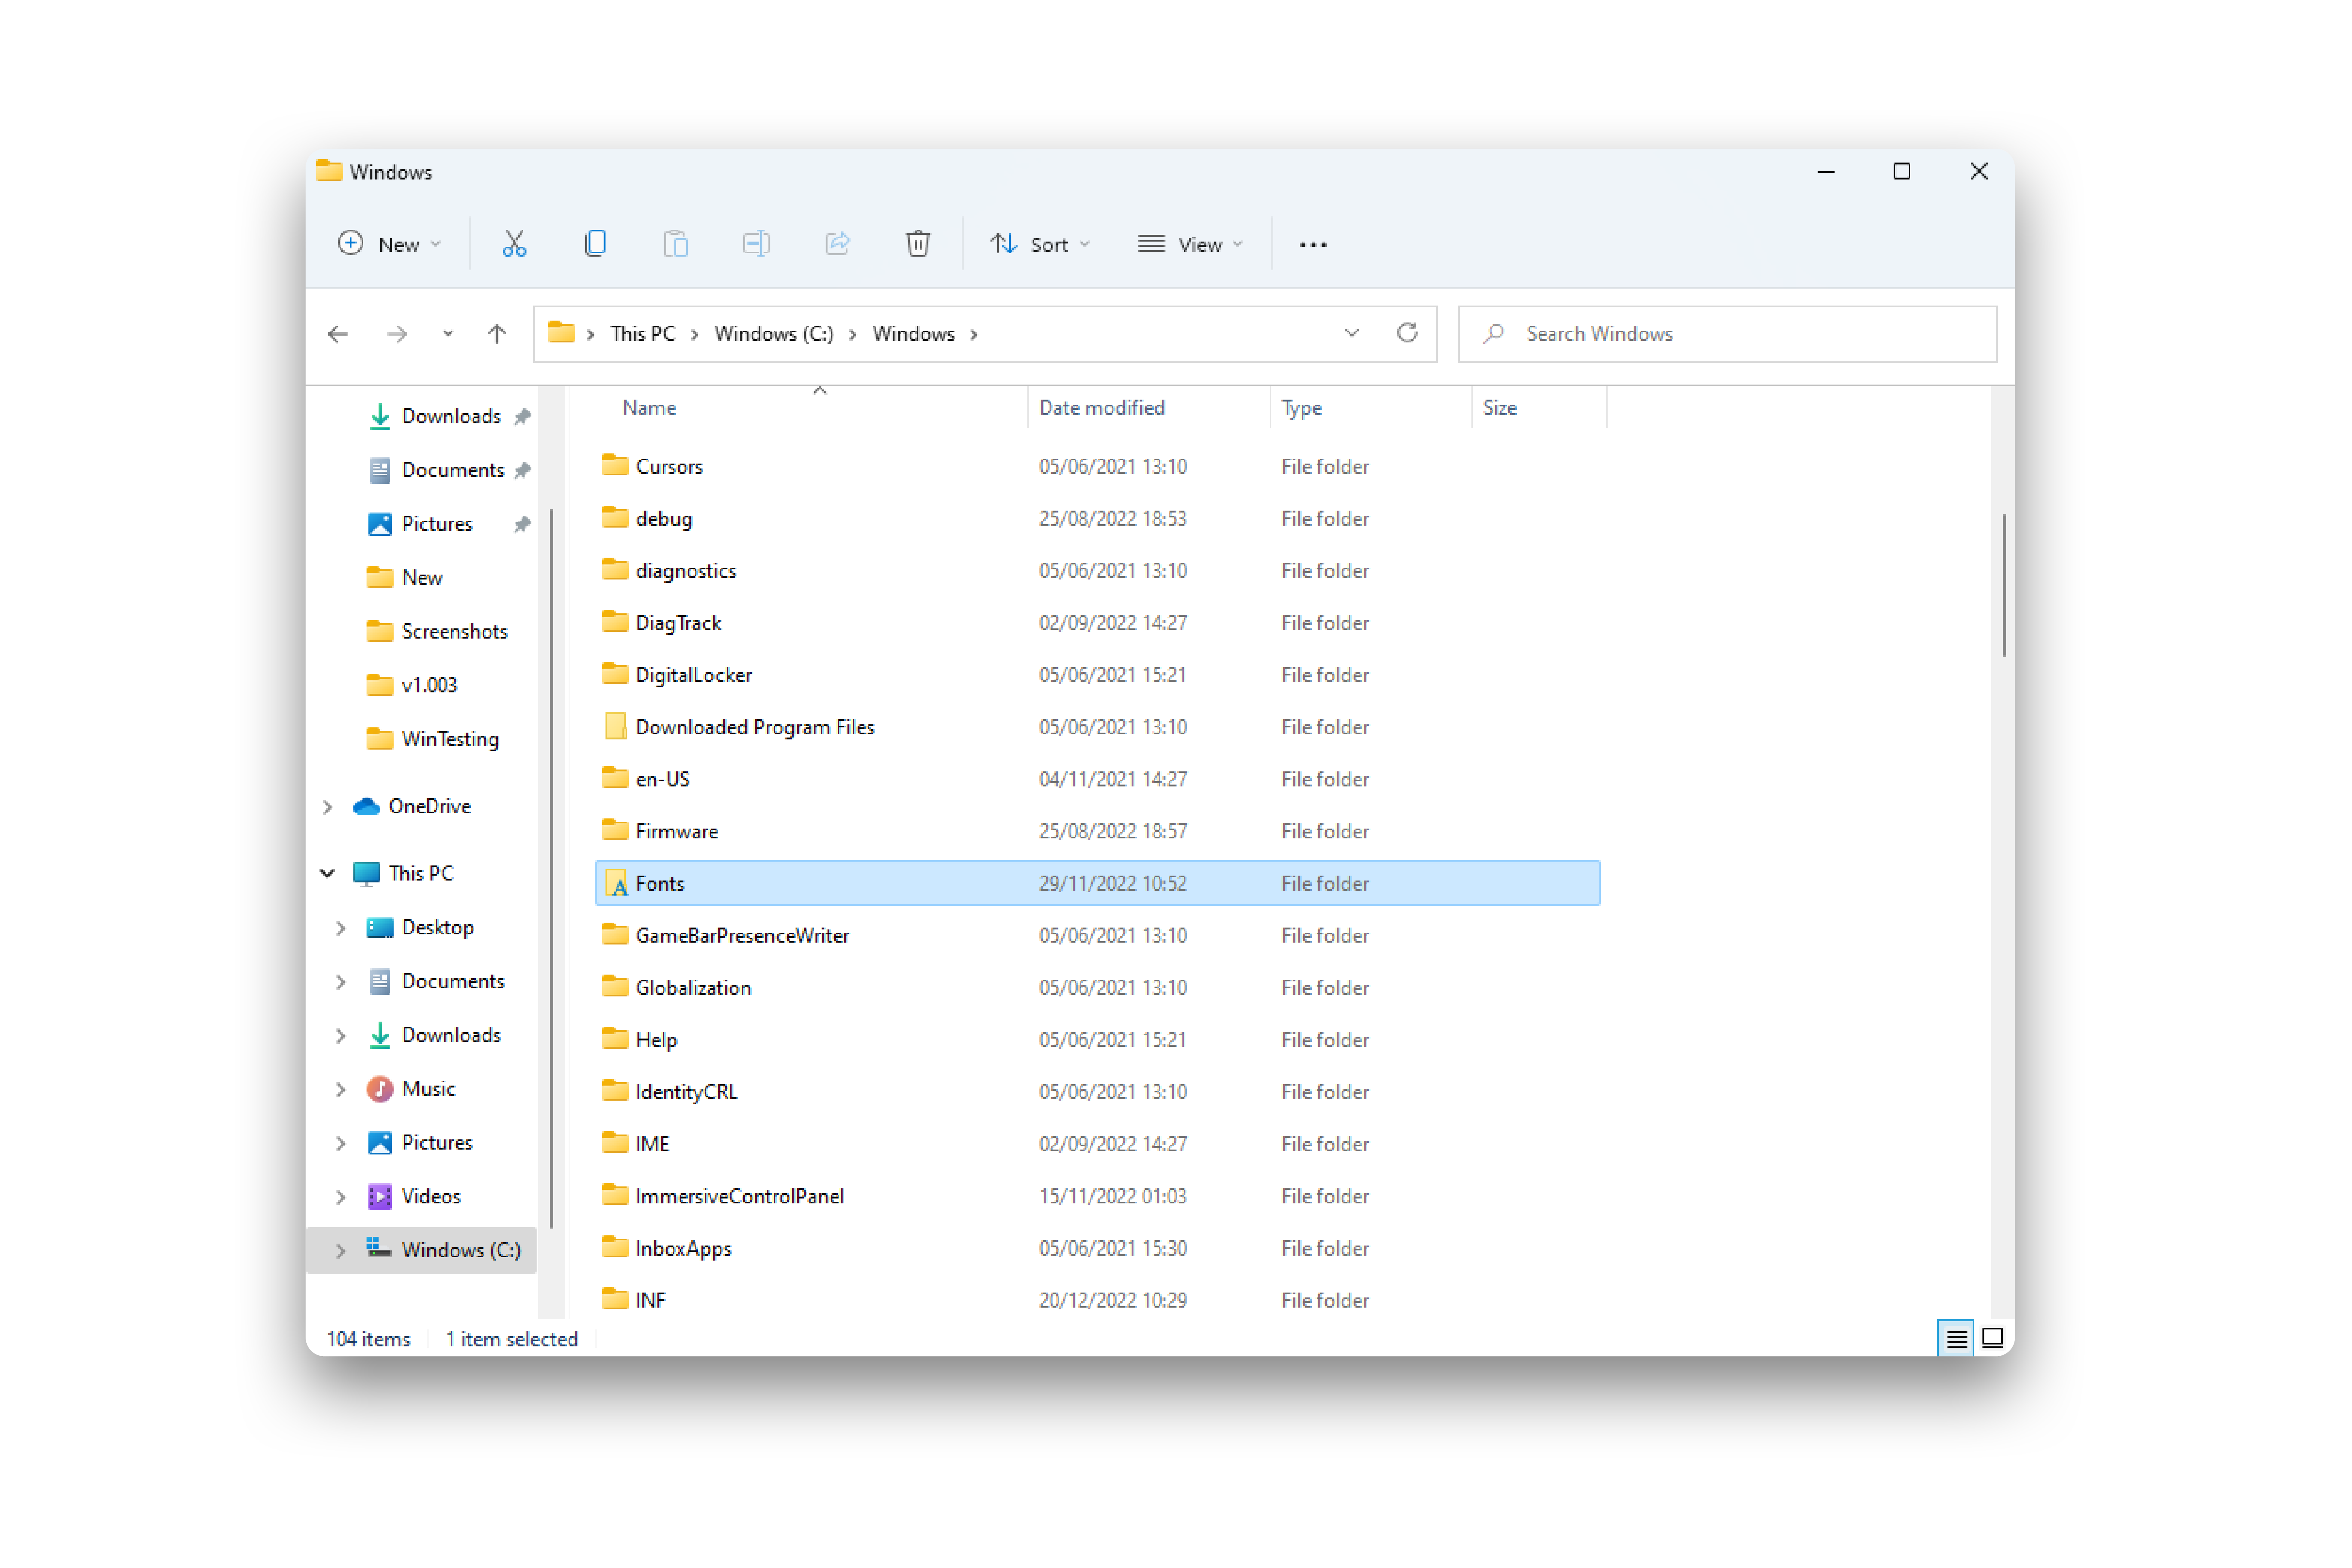Open the See more three-dots menu

pos(1313,245)
